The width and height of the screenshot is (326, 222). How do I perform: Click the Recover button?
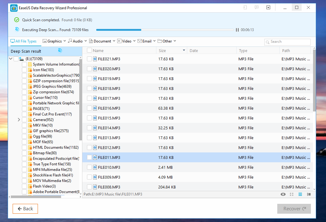click(x=294, y=209)
